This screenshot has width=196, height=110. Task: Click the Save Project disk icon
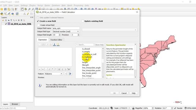(6, 9)
